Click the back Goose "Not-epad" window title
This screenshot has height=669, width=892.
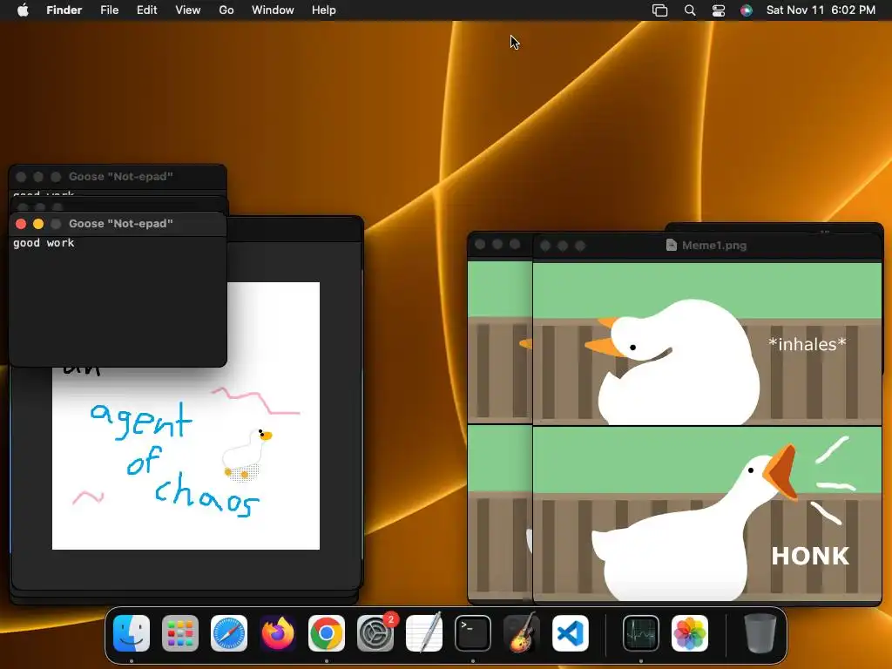click(120, 176)
